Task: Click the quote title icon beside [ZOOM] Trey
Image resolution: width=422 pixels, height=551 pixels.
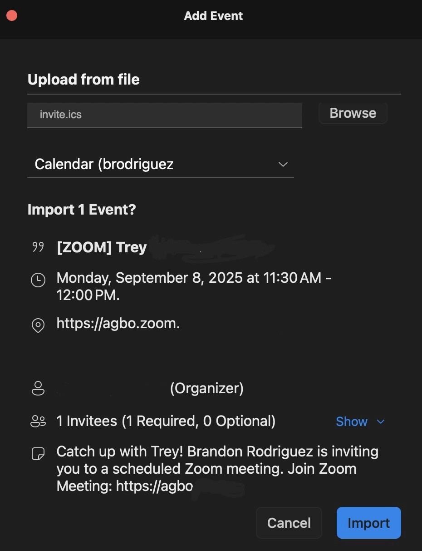Action: (38, 247)
